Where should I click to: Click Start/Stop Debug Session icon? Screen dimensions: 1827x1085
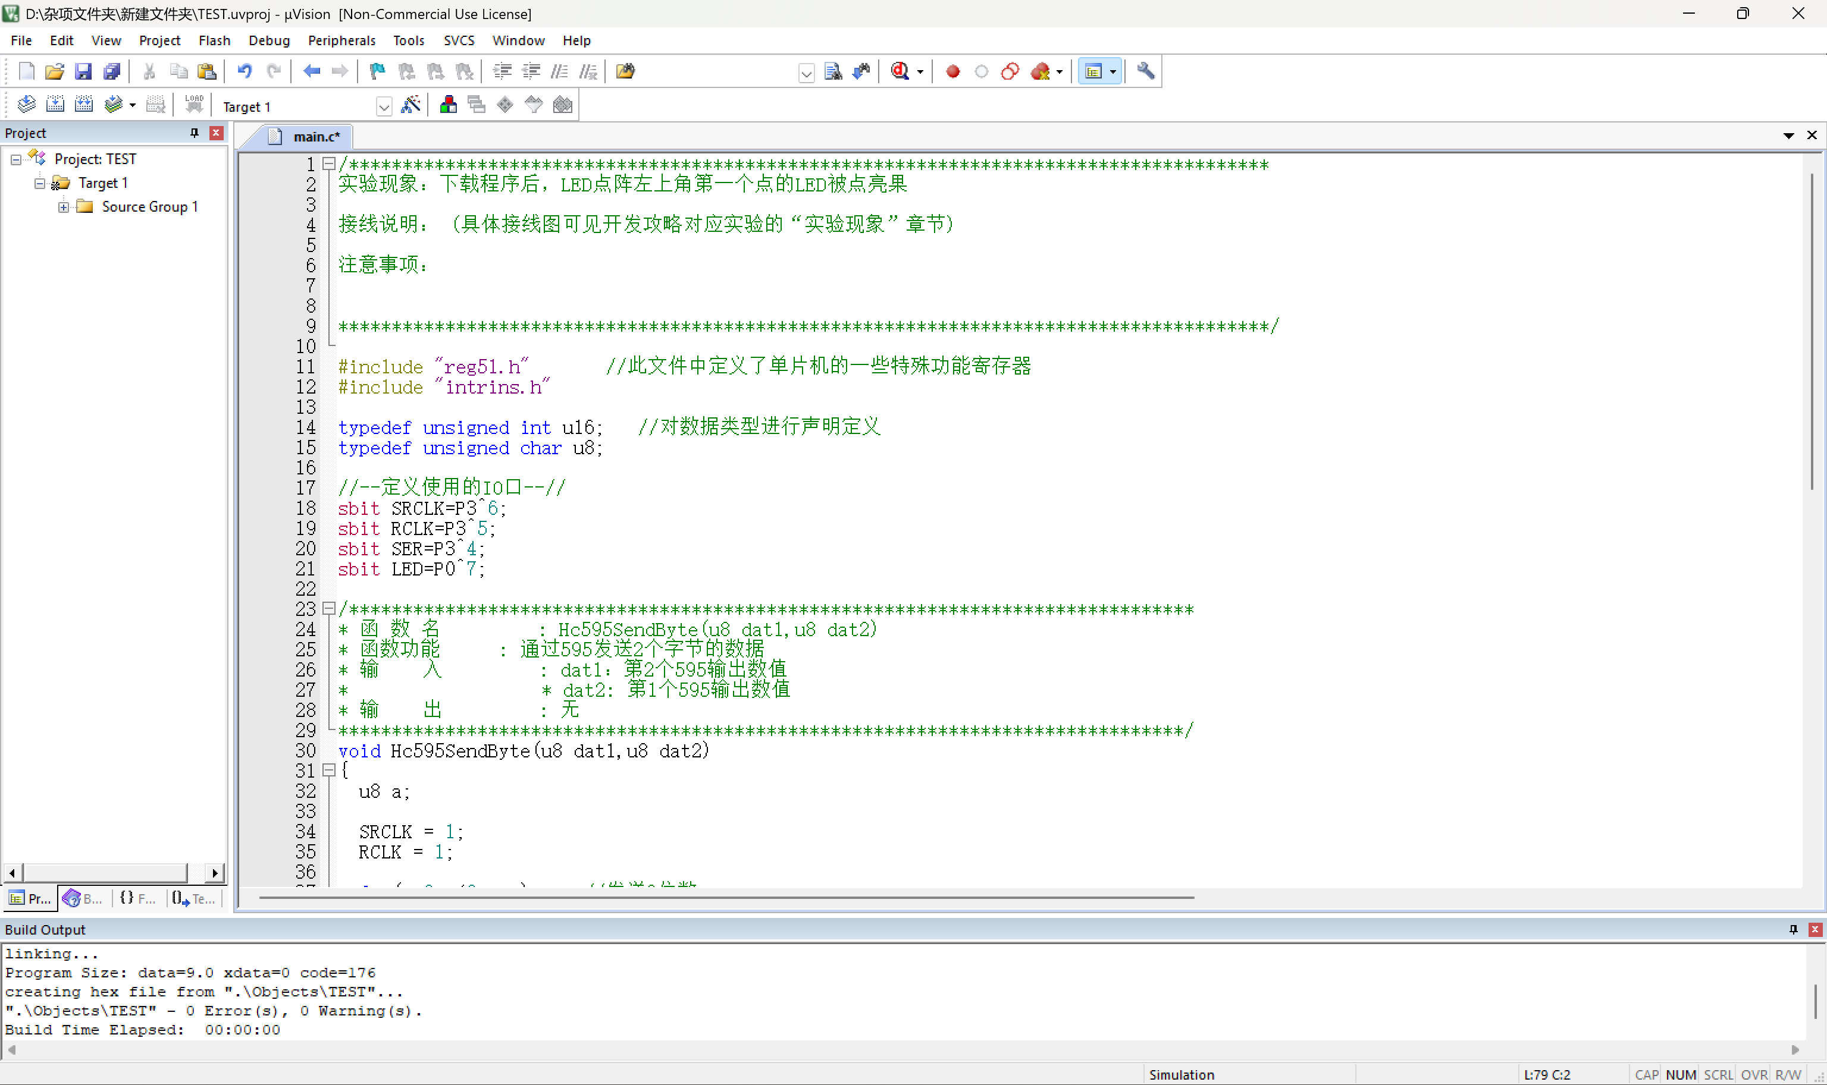[x=900, y=71]
